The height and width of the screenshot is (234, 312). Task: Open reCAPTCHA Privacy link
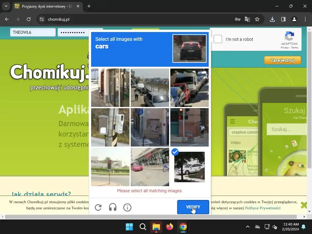tap(285, 48)
